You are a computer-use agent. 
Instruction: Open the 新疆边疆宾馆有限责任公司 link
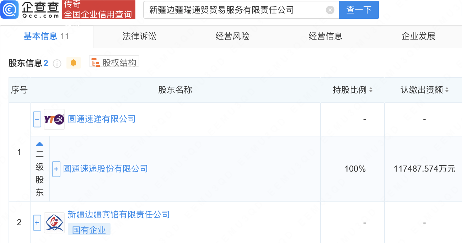pos(119,215)
